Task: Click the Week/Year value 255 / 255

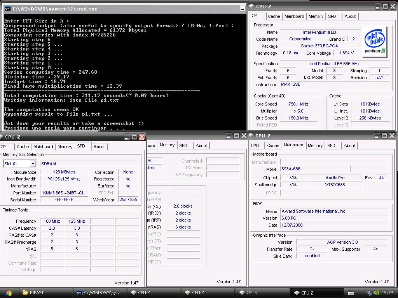Action: point(128,200)
